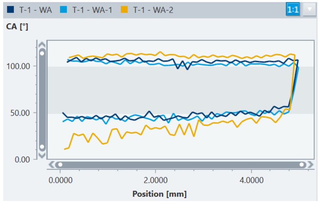Viewport: 321px width, 208px height.
Task: Click the vertical scrollbar's down chevrons
Action: click(x=42, y=155)
